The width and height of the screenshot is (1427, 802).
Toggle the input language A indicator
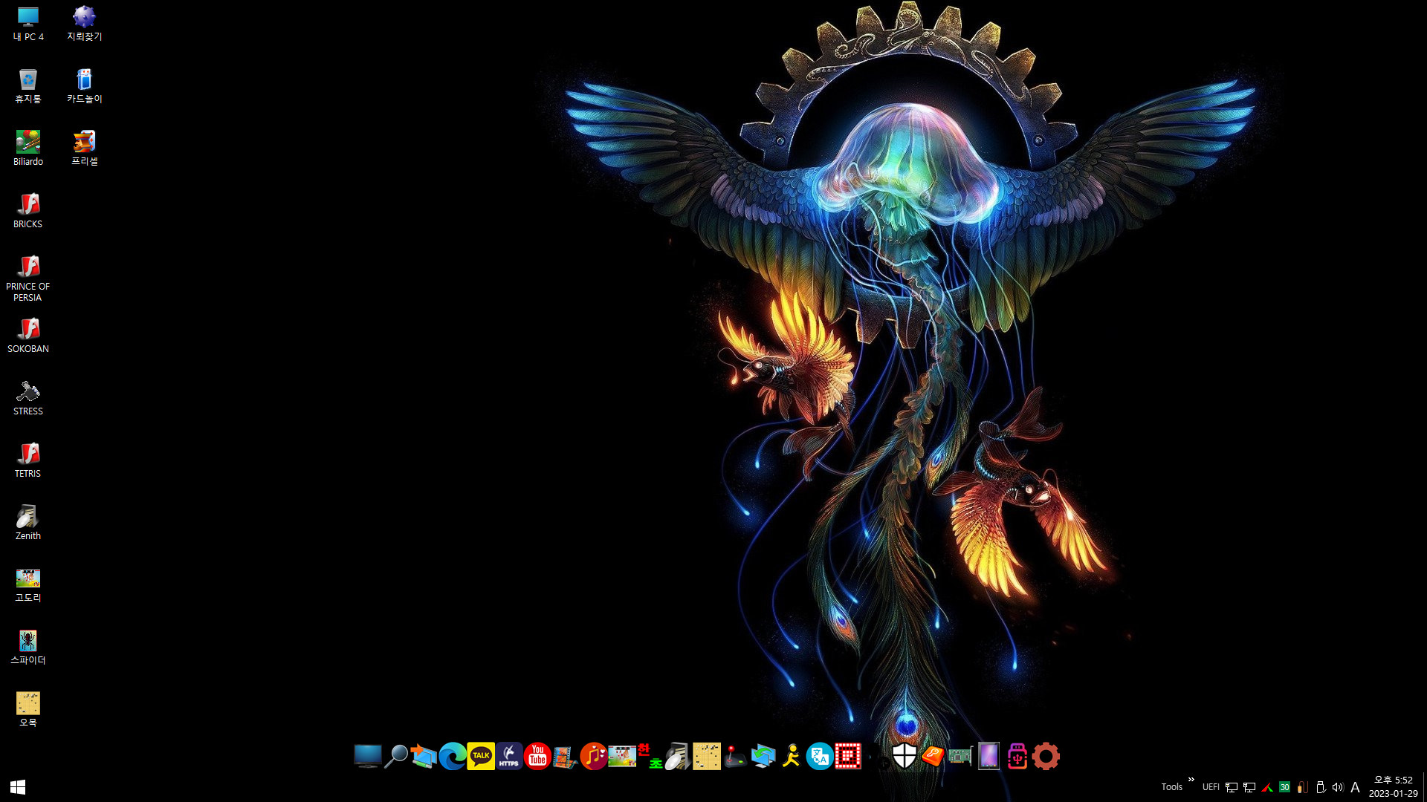coord(1355,787)
